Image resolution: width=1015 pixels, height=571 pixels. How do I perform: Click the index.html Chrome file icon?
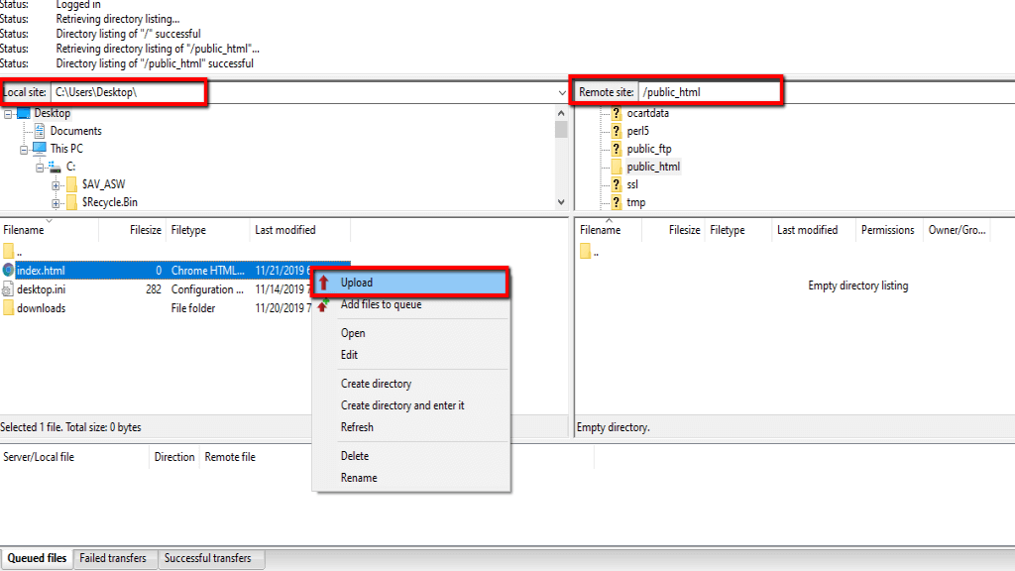click(8, 270)
